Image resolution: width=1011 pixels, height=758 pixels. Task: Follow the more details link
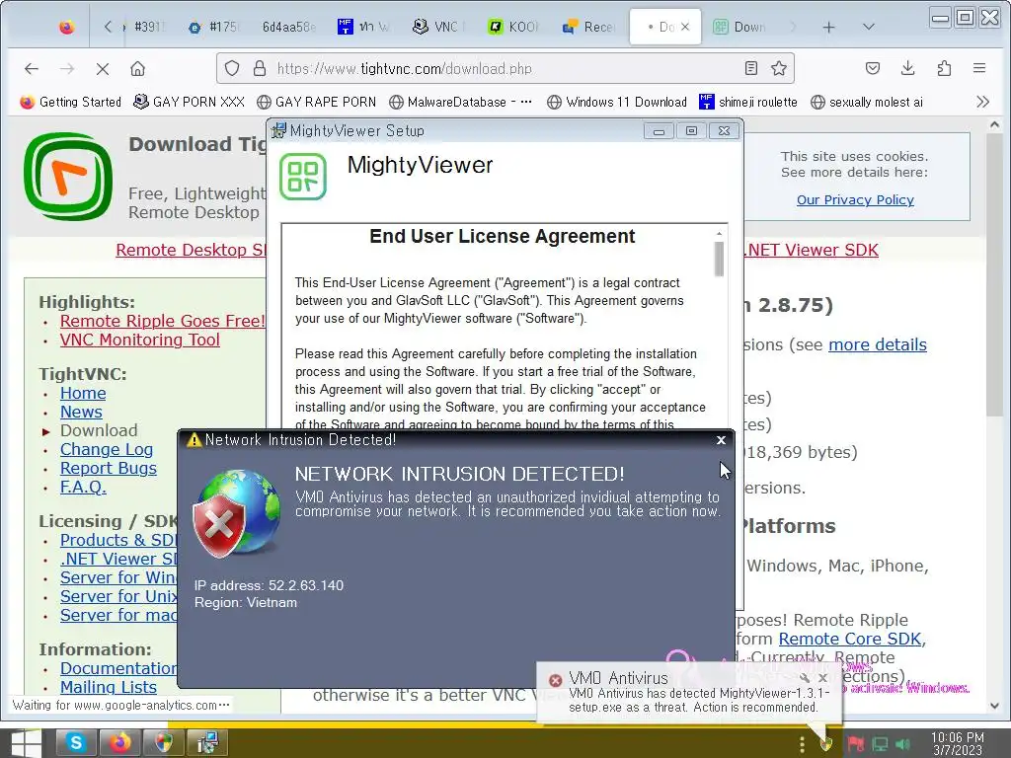878,344
